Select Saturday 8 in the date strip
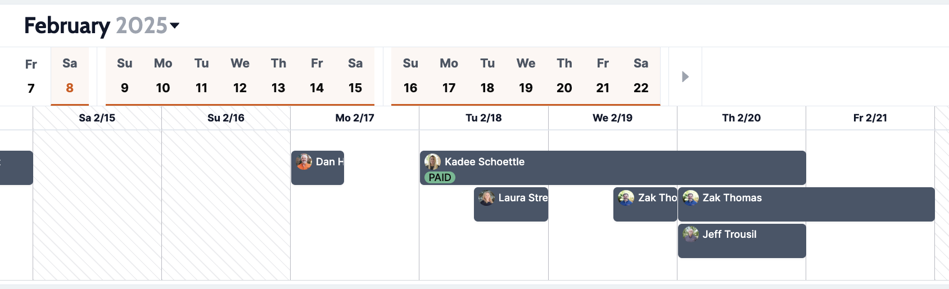The width and height of the screenshot is (949, 289). tap(70, 76)
